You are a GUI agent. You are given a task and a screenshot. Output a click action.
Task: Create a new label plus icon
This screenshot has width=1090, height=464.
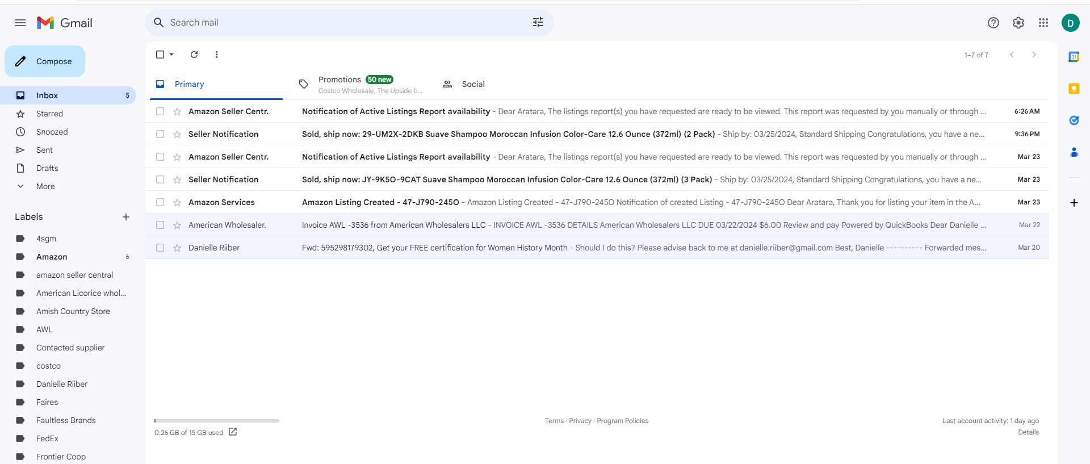pos(126,217)
